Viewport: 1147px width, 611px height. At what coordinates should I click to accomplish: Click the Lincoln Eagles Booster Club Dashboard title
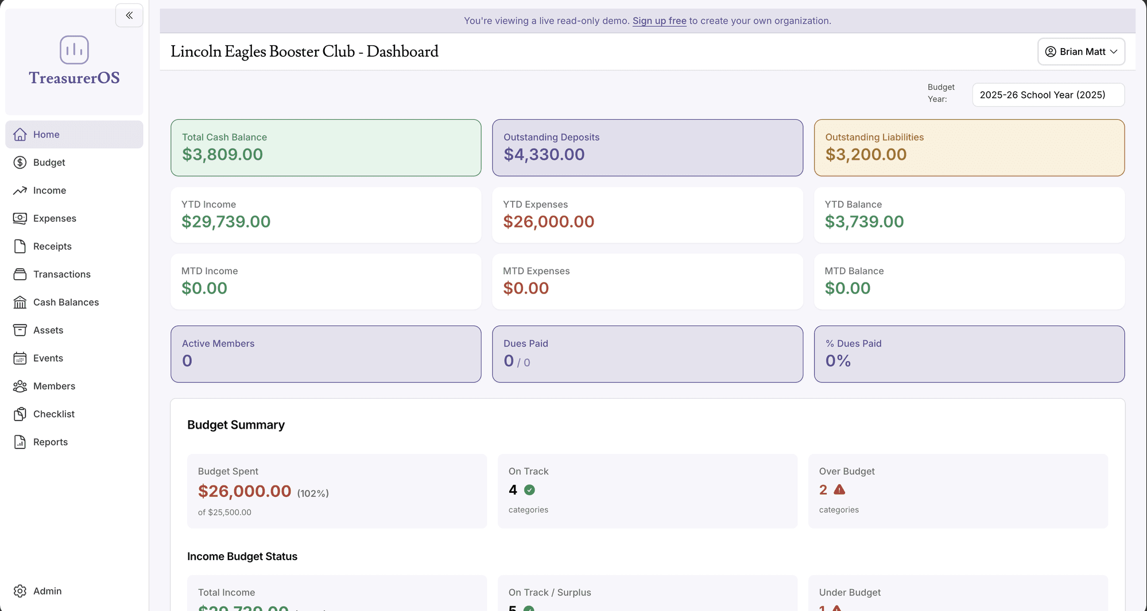point(304,52)
